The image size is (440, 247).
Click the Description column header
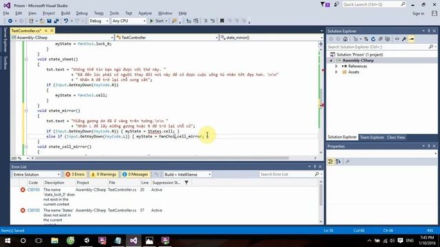[x=54, y=183]
